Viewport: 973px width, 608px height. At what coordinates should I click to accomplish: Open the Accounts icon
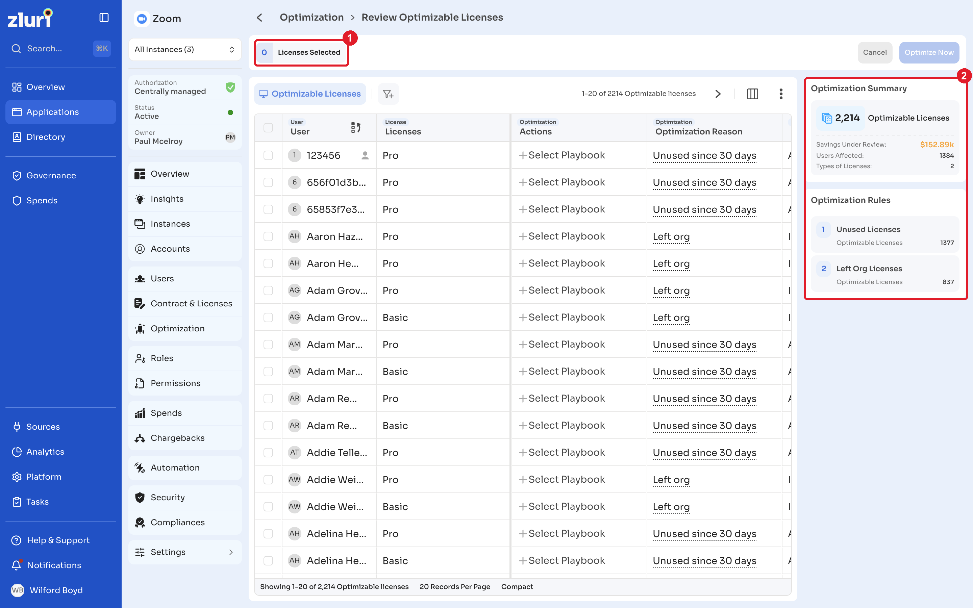(140, 249)
